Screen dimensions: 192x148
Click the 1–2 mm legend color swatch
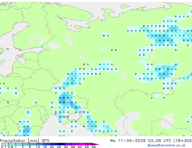point(19,144)
